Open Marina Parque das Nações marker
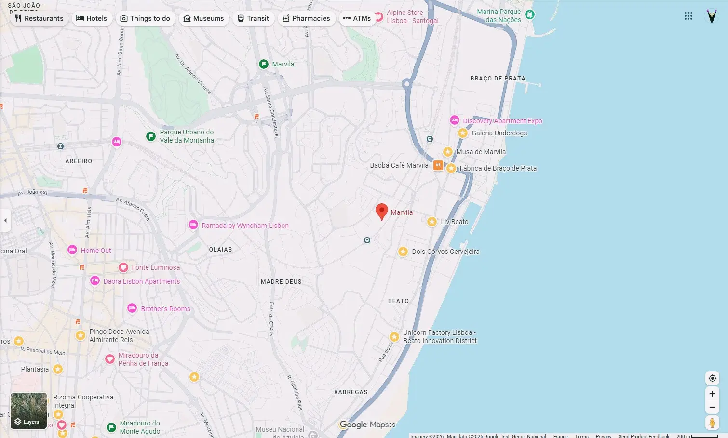The height and width of the screenshot is (438, 728). 530,14
